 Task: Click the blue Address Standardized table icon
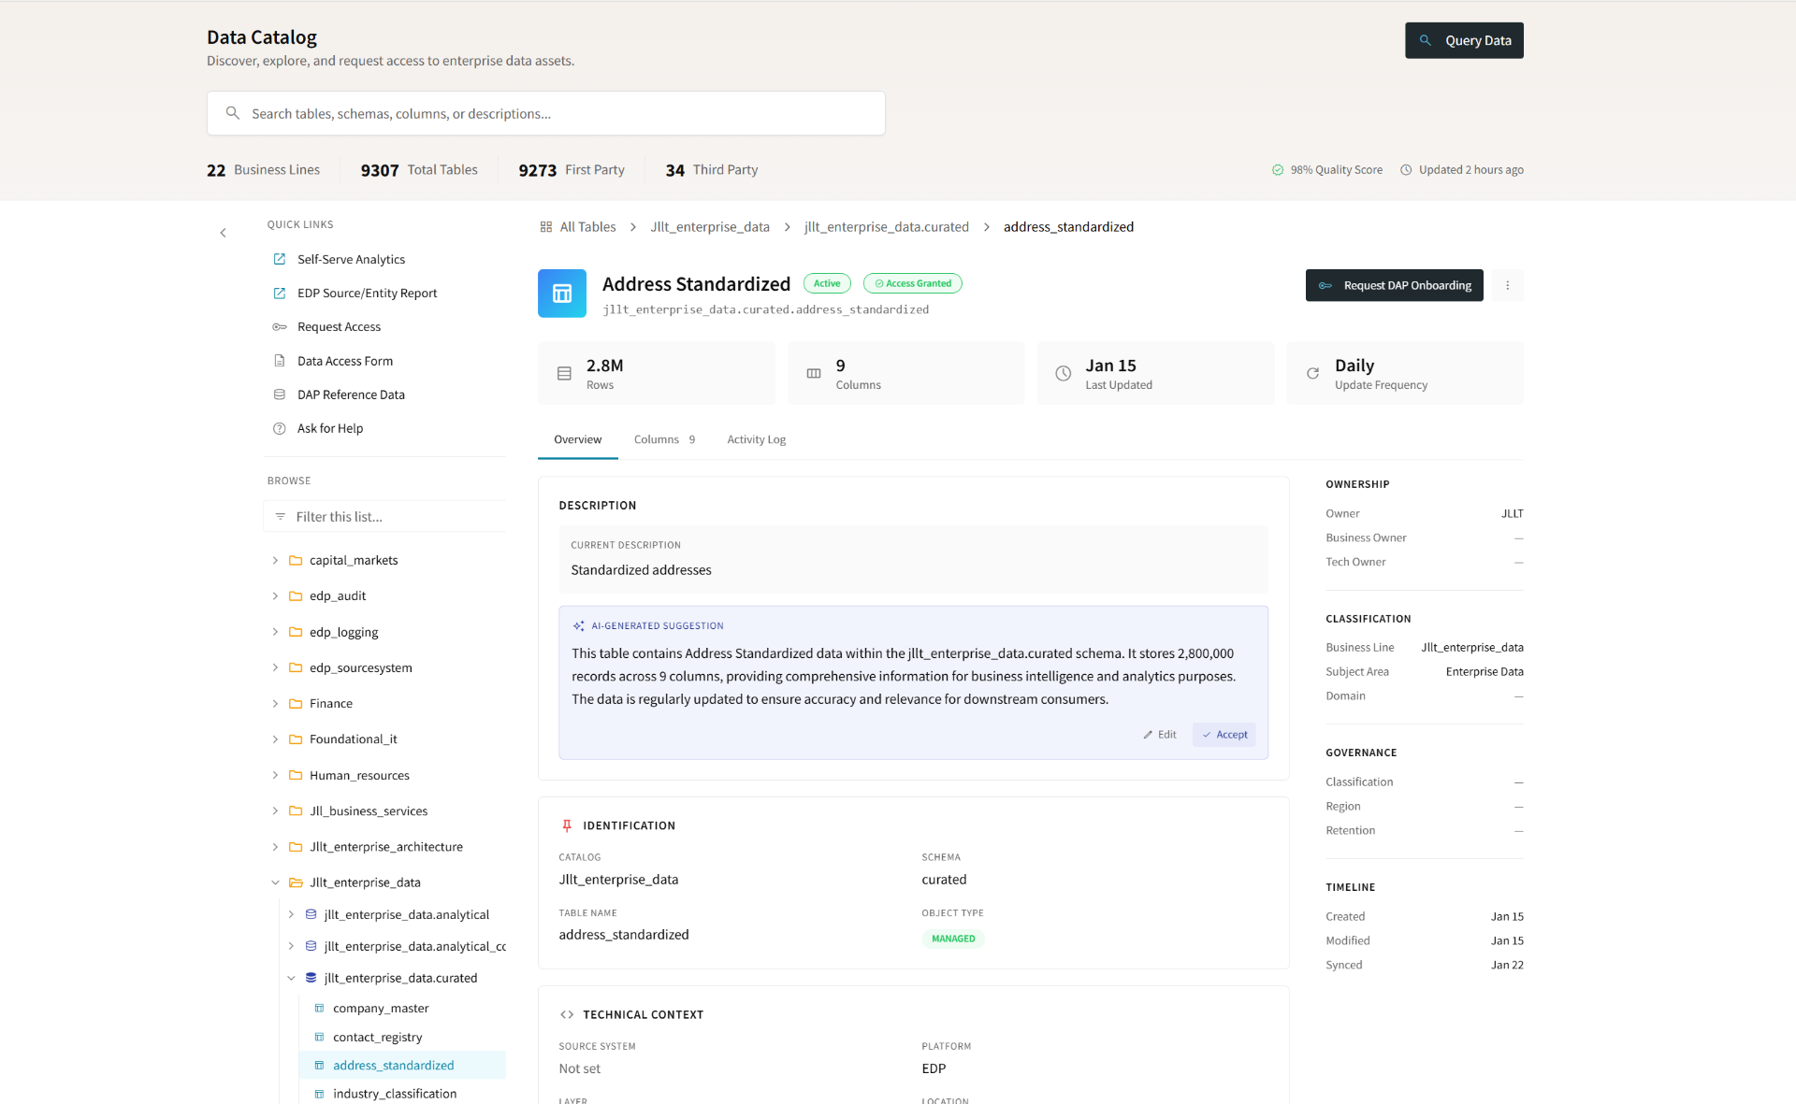click(x=562, y=294)
